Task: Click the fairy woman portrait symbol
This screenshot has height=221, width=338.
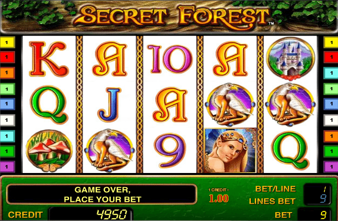Action: point(230,150)
